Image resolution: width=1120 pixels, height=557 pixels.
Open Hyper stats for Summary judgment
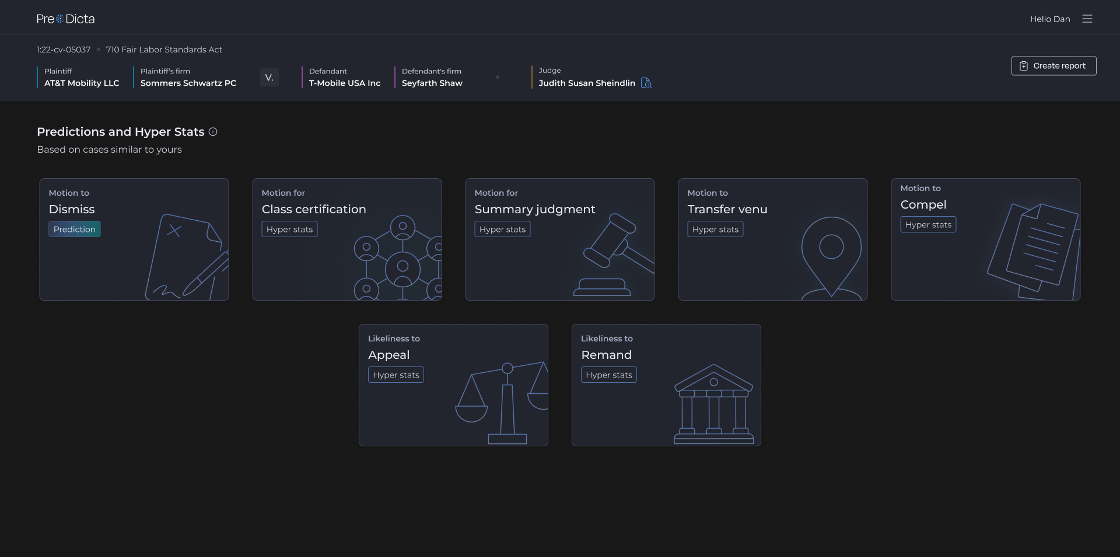pos(502,229)
